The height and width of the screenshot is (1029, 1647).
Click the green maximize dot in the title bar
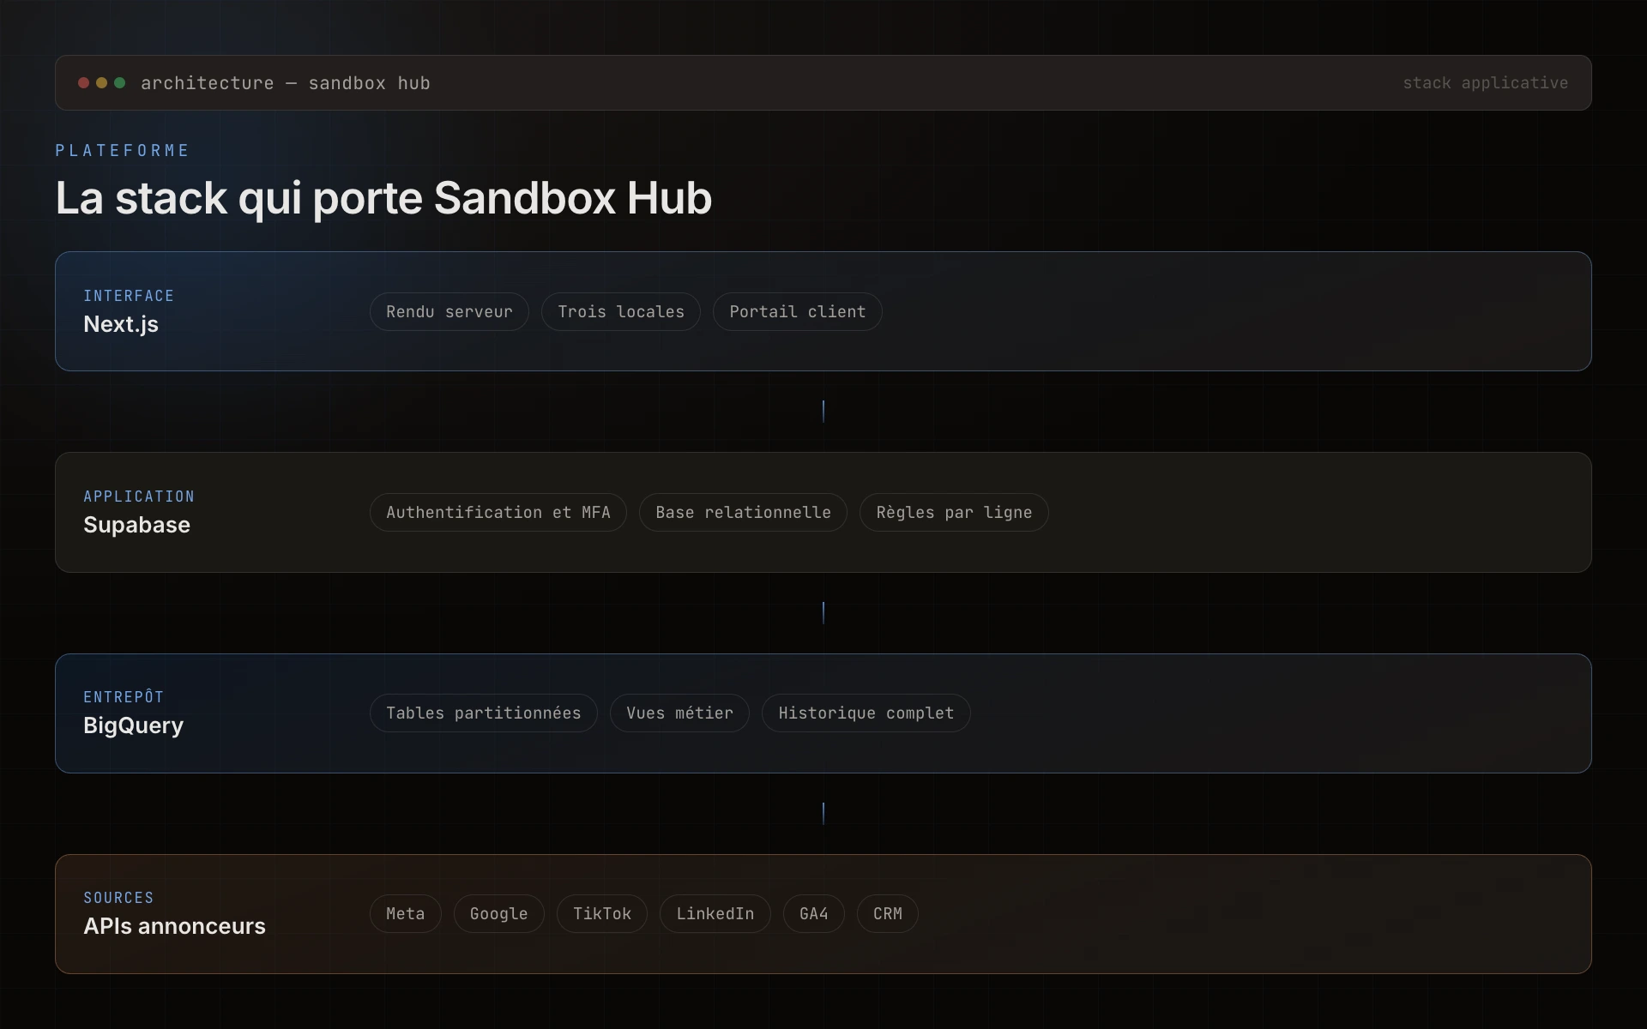click(119, 83)
